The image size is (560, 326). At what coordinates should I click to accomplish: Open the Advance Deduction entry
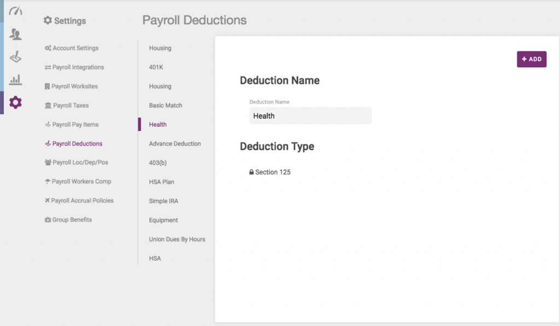point(175,143)
